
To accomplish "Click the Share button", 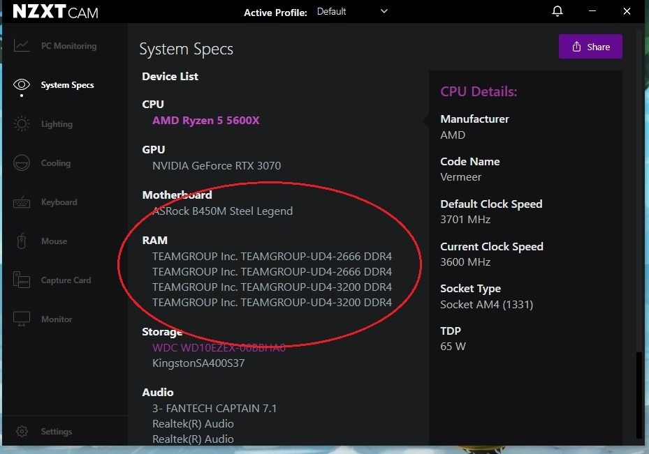I will click(x=590, y=46).
